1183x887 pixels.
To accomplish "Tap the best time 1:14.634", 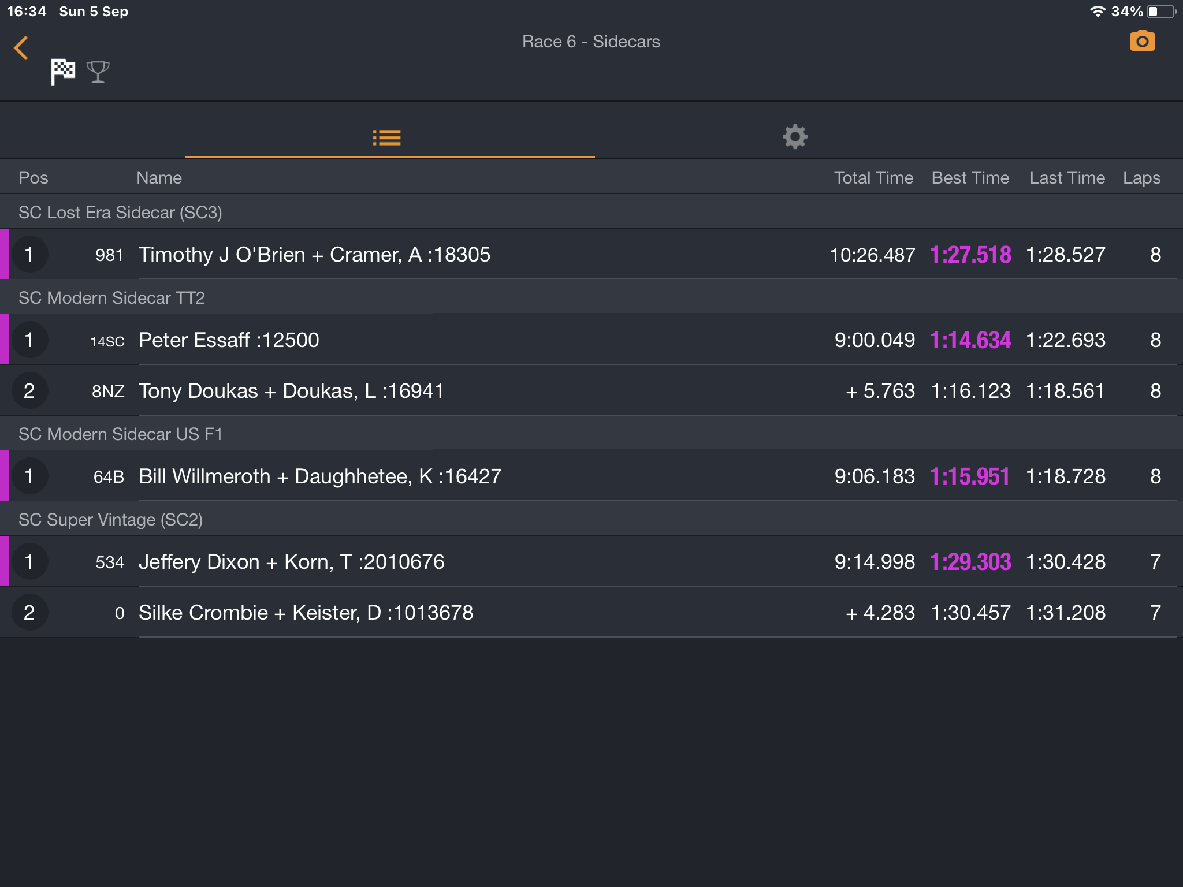I will [970, 340].
